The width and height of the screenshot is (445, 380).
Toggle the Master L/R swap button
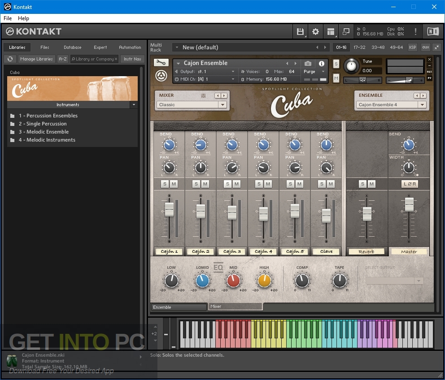tap(410, 184)
